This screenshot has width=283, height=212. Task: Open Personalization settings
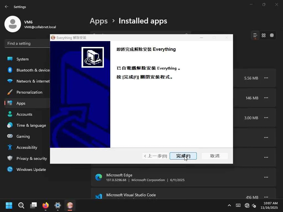tap(27, 92)
